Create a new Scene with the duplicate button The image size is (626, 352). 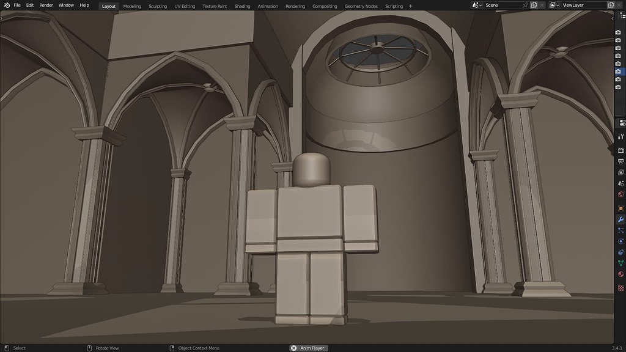click(x=535, y=5)
